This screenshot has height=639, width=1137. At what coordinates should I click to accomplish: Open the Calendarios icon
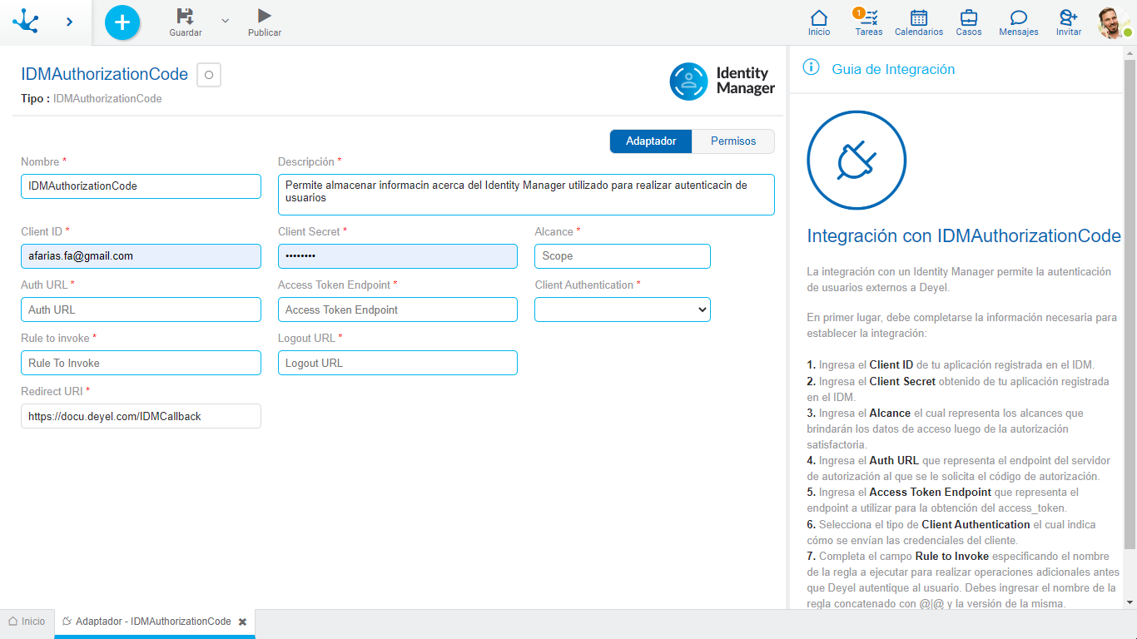tap(919, 17)
